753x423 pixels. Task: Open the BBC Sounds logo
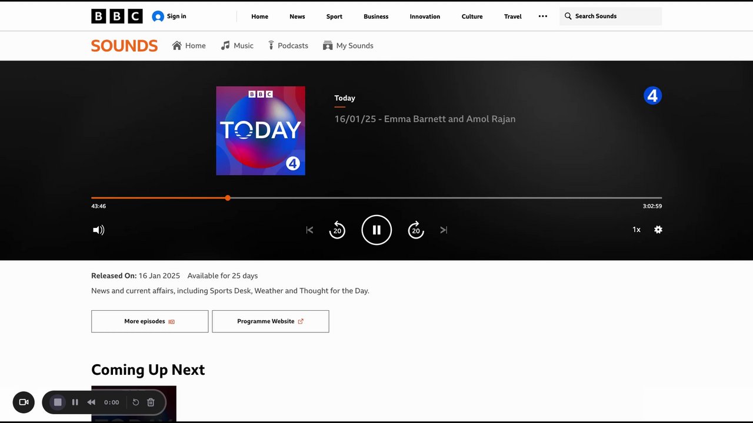124,46
